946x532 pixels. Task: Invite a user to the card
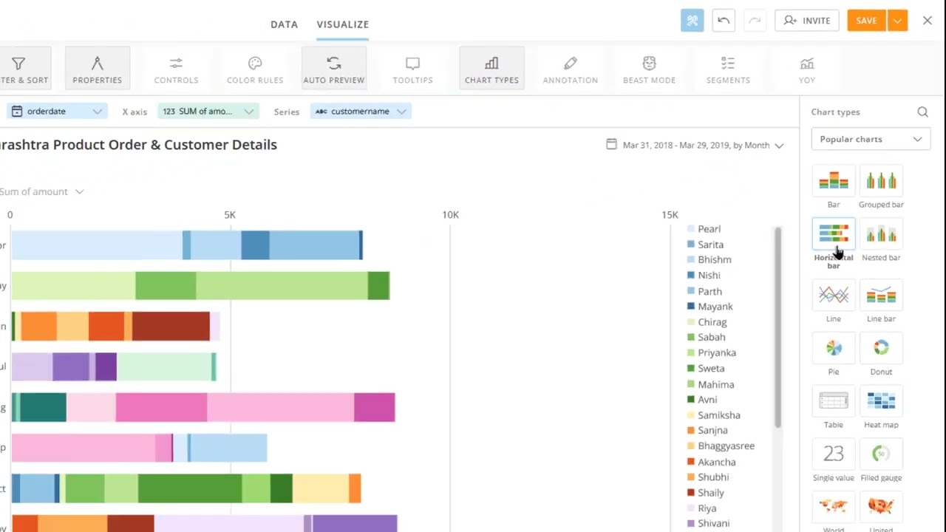pyautogui.click(x=807, y=21)
